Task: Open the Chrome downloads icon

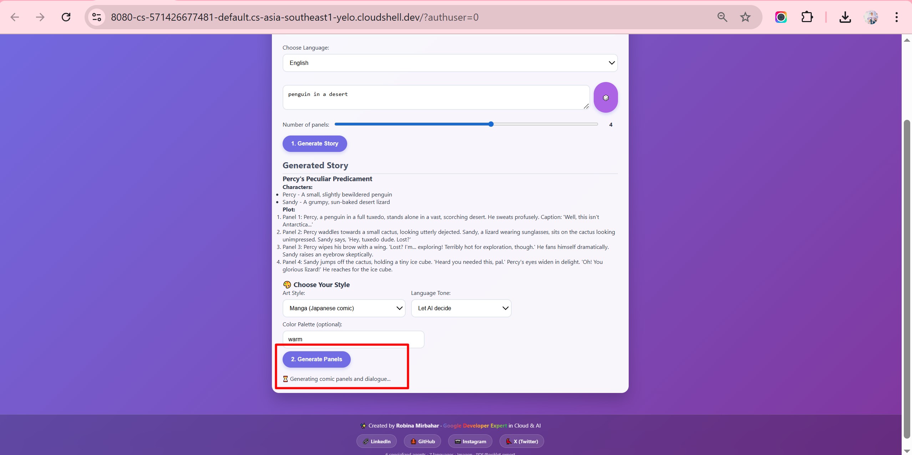Action: (x=845, y=17)
